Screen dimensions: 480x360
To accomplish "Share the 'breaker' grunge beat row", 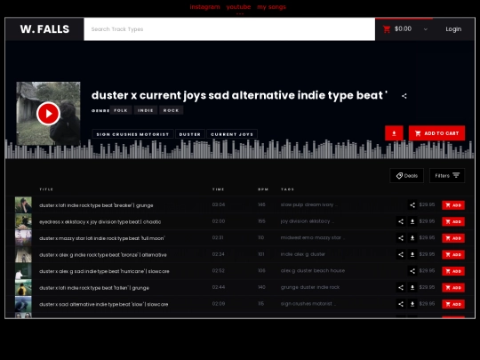I will (x=412, y=205).
